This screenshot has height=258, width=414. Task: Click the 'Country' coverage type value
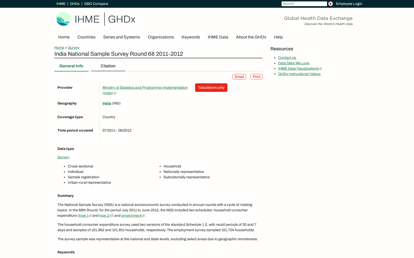click(x=109, y=117)
